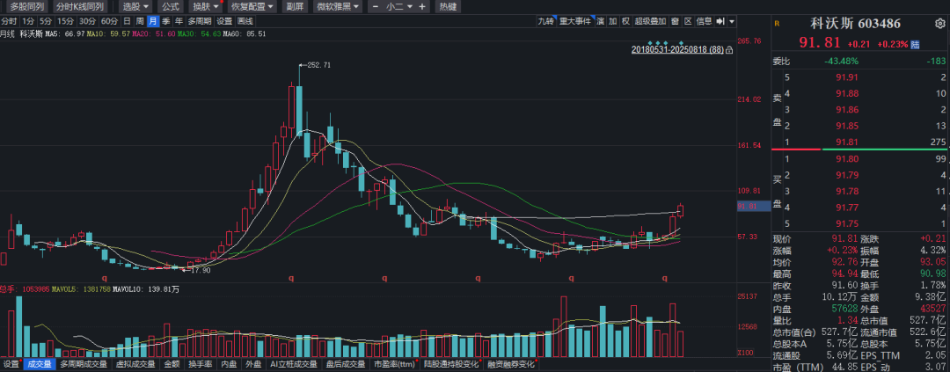950x372 pixels.
Task: Click the date range 20180531-20250818 link
Action: pos(676,50)
